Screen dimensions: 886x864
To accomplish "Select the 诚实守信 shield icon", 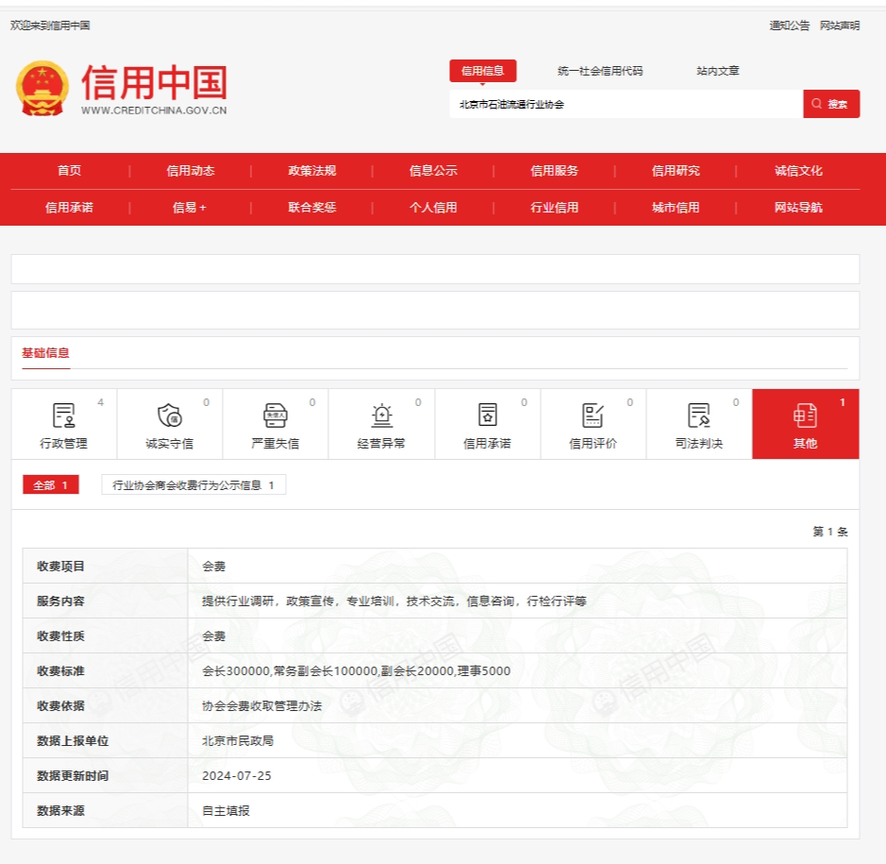I will (x=170, y=415).
